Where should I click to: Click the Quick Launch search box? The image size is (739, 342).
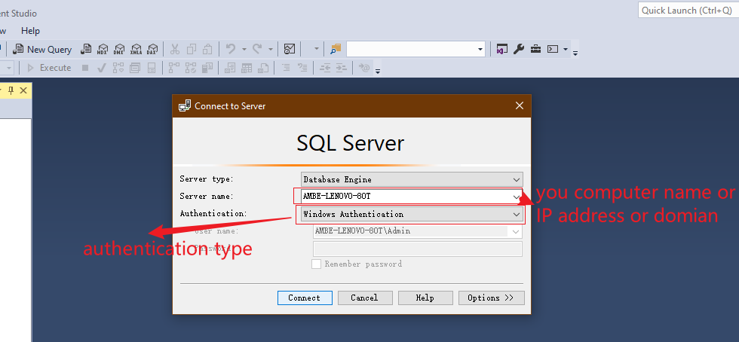[x=688, y=11]
